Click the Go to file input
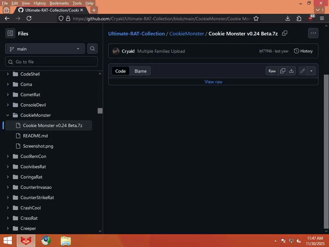 51,61
